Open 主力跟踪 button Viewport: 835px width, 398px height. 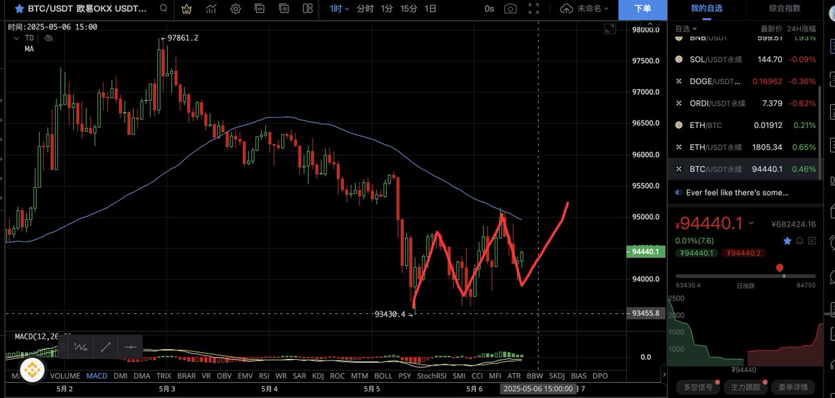click(745, 387)
